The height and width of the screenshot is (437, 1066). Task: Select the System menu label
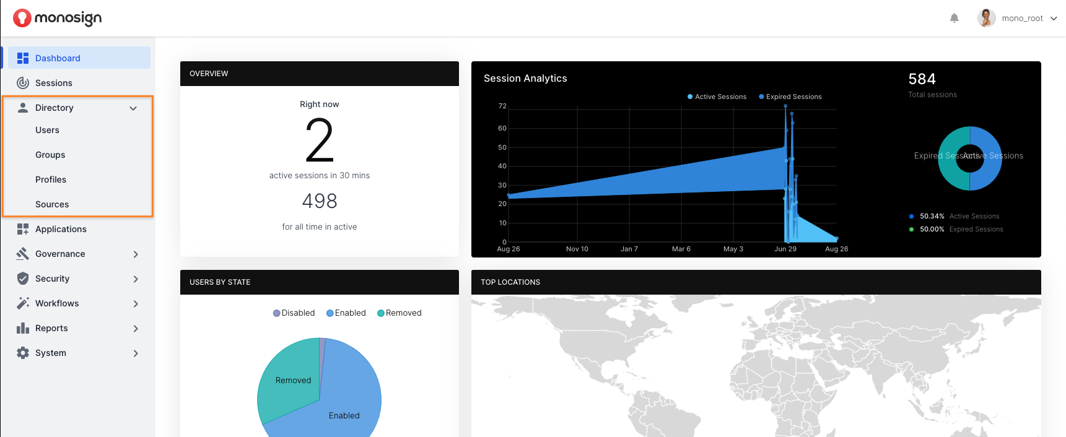pyautogui.click(x=51, y=353)
